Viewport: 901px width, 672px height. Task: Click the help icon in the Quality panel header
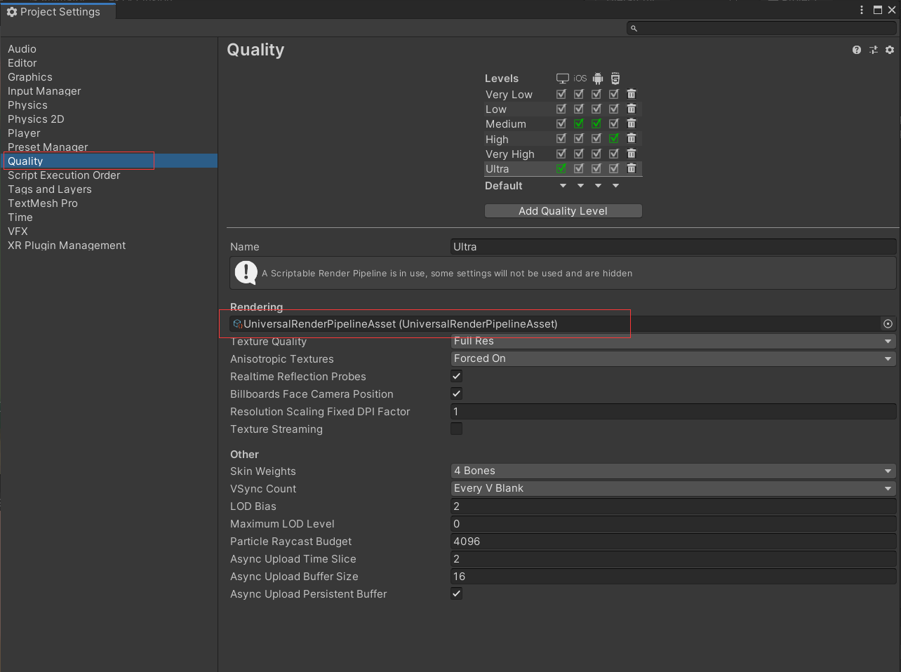point(856,50)
